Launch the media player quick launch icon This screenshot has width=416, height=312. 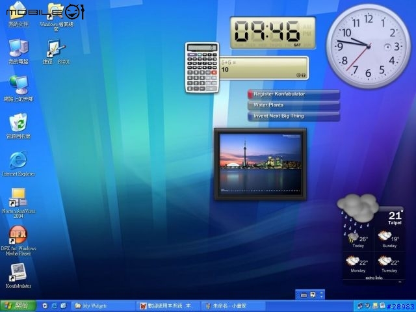point(45,306)
